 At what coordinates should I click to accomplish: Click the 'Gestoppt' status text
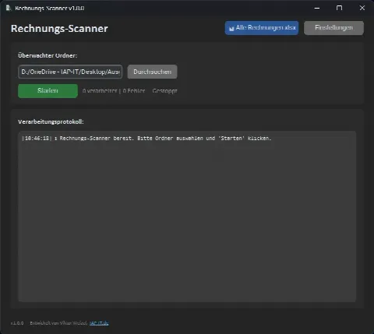(x=164, y=91)
